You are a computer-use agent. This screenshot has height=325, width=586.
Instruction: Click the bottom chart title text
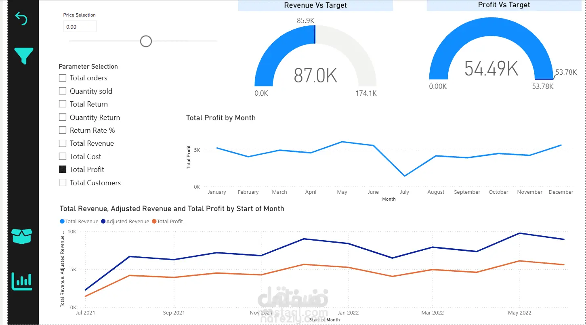click(172, 209)
